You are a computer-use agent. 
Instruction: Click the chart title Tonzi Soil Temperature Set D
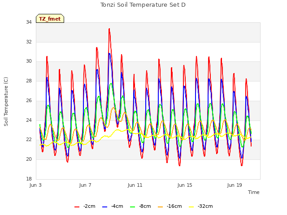(x=143, y=5)
